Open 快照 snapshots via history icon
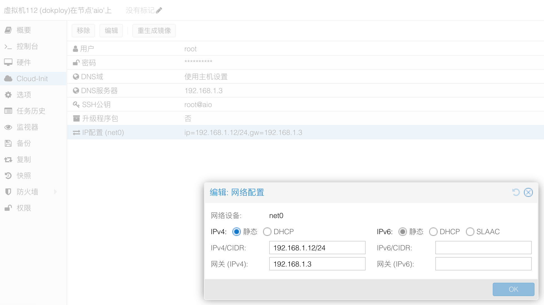 tap(8, 176)
